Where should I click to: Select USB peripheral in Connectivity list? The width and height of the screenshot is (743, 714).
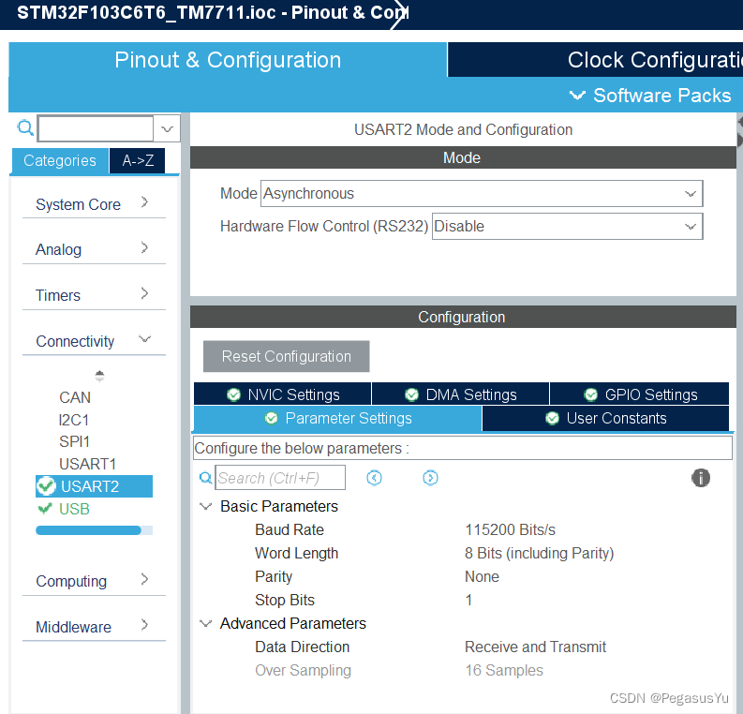point(74,509)
